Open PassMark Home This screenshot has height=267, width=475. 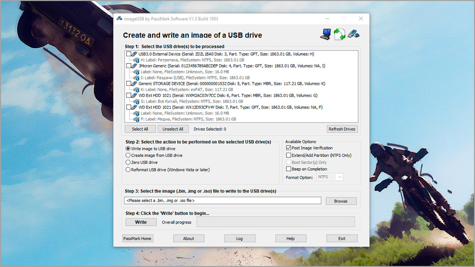(137, 239)
